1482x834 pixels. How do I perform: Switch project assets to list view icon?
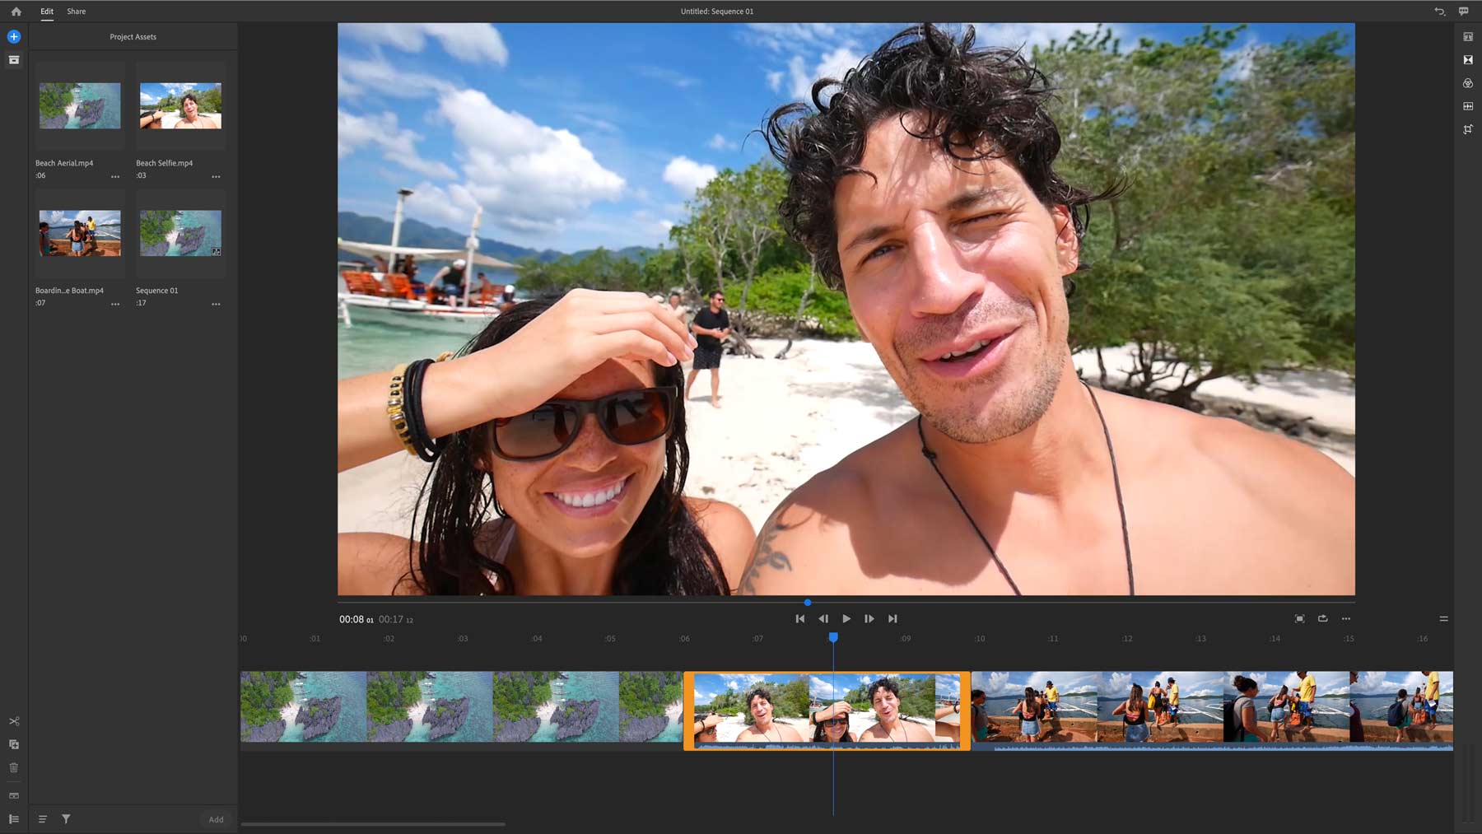[43, 819]
